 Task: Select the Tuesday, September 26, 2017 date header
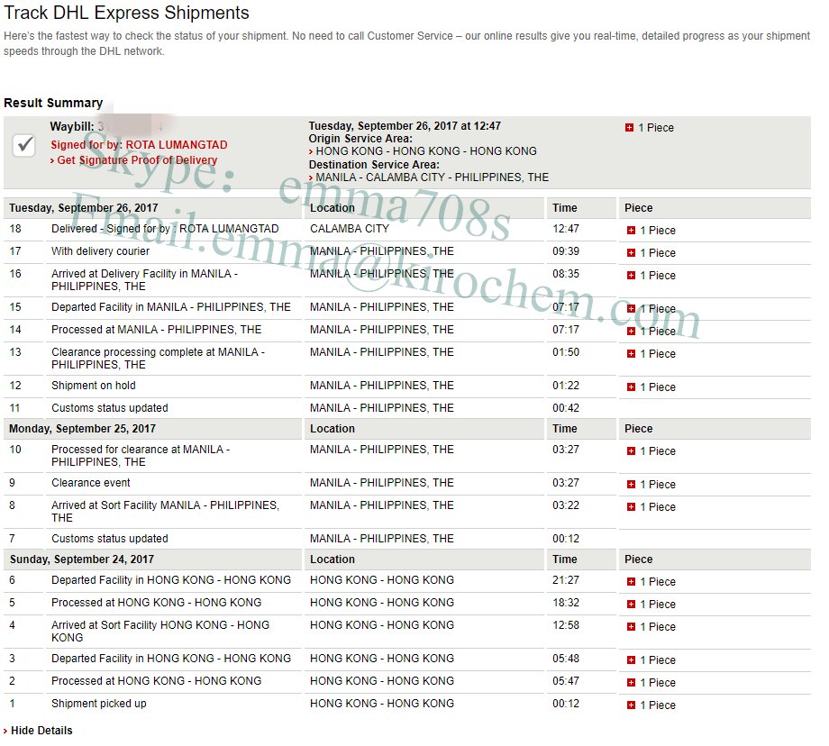84,208
